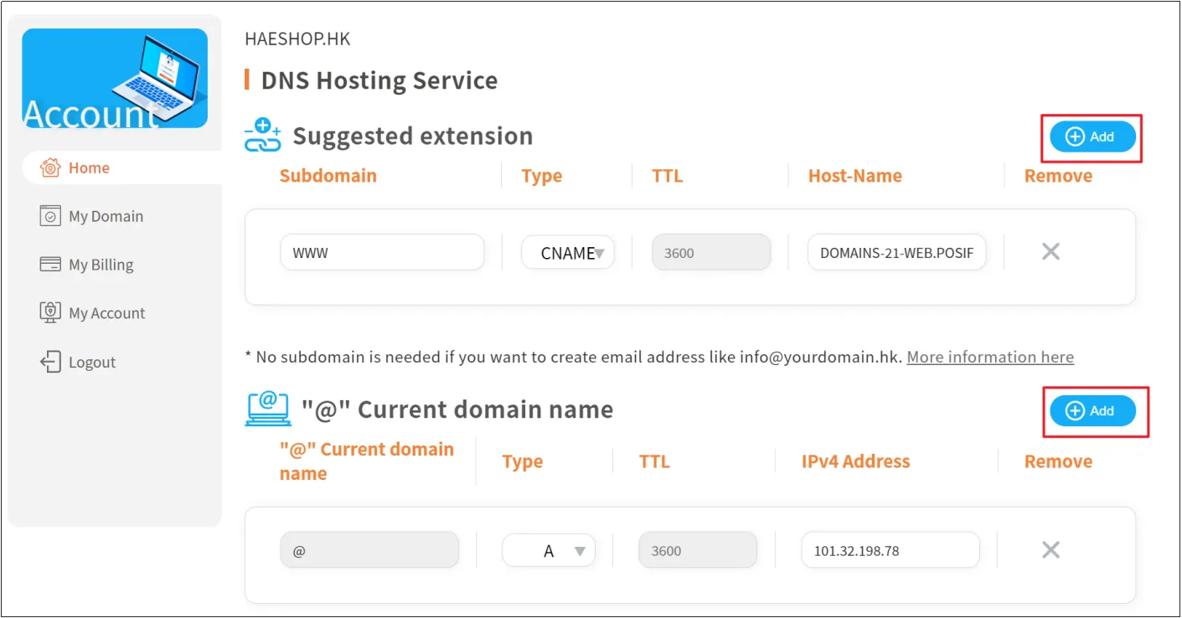The height and width of the screenshot is (618, 1182).
Task: Click the Account laptop banner image
Action: pyautogui.click(x=115, y=78)
